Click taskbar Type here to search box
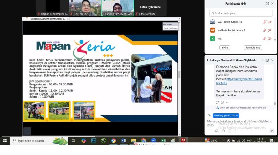 39,141
